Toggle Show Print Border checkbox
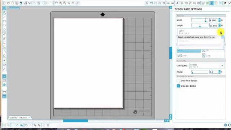Image resolution: width=231 pixels, height=130 pixels. pos(178,81)
